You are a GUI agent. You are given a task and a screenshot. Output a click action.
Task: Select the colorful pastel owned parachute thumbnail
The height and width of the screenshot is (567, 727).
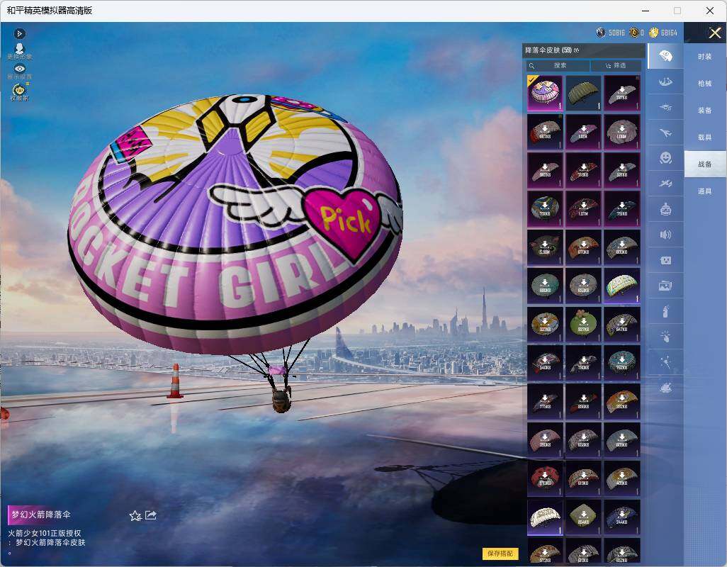click(621, 286)
